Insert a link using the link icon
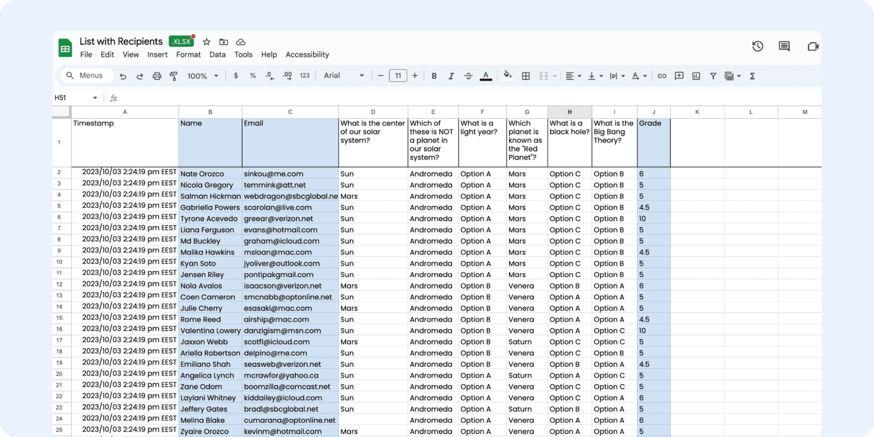This screenshot has height=437, width=874. tap(662, 76)
